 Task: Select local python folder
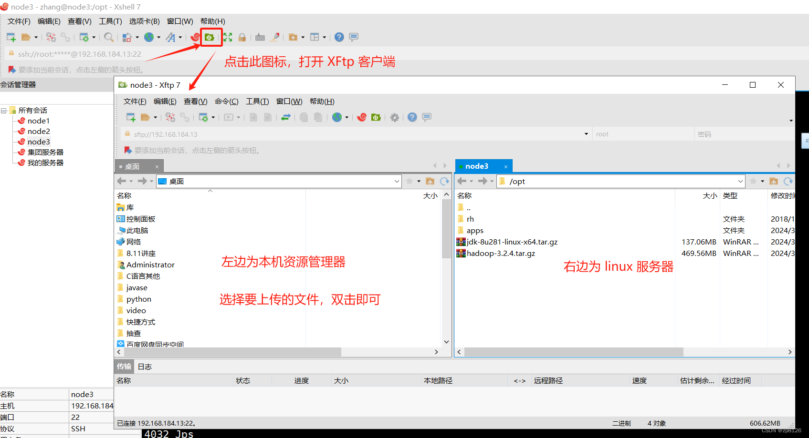[138, 299]
